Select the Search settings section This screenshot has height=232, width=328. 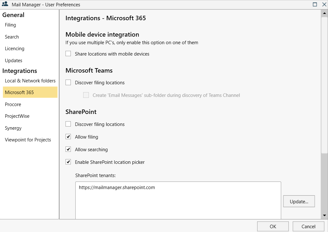tap(12, 37)
